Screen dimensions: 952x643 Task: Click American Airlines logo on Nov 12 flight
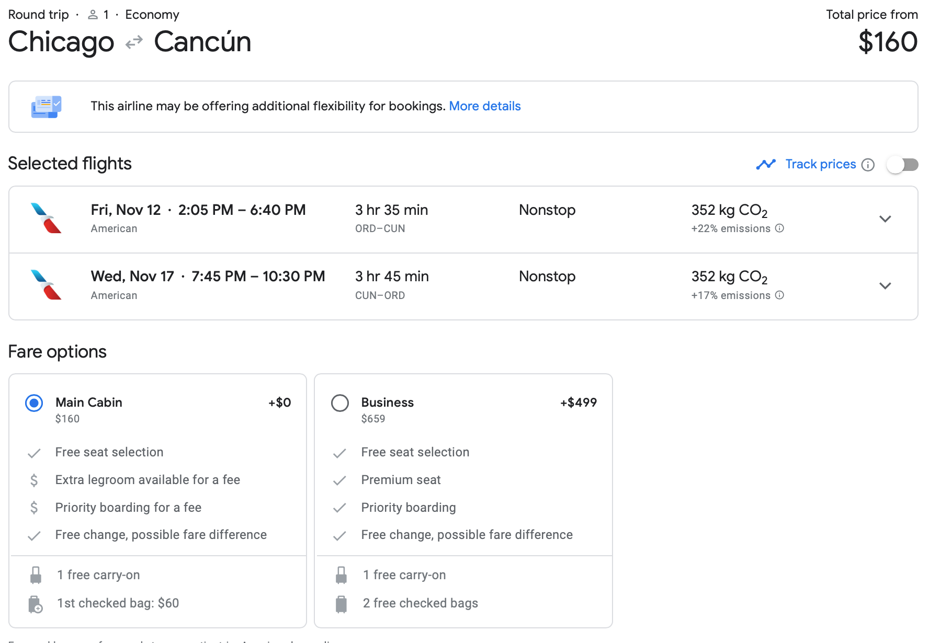[x=46, y=218]
